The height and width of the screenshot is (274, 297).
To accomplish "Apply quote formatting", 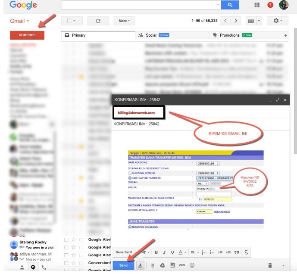I will pos(236,252).
